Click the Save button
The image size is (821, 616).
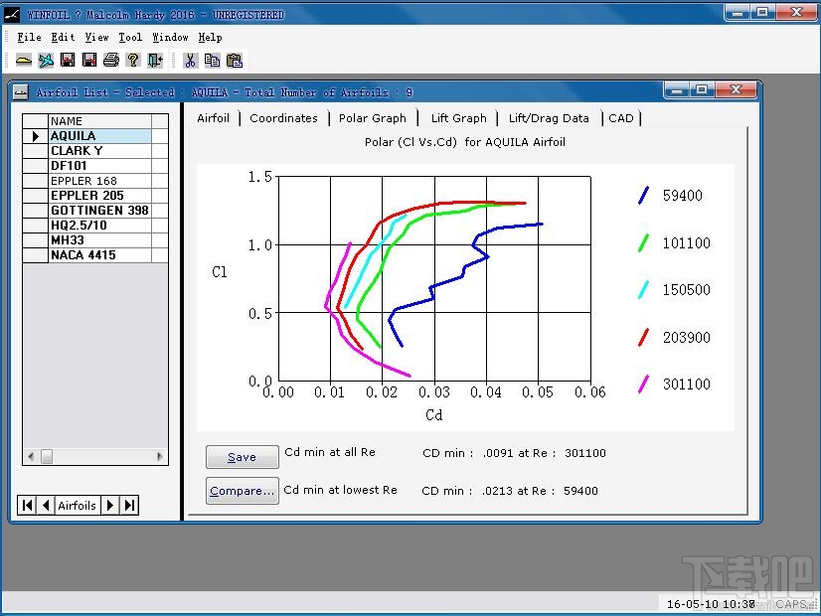[242, 457]
